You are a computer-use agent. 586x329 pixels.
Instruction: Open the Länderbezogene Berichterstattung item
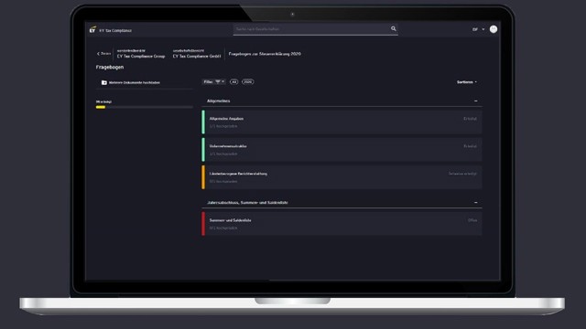(x=342, y=177)
